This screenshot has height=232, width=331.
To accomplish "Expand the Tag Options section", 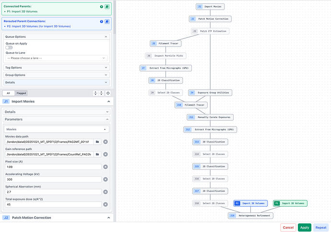I will 57,68.
